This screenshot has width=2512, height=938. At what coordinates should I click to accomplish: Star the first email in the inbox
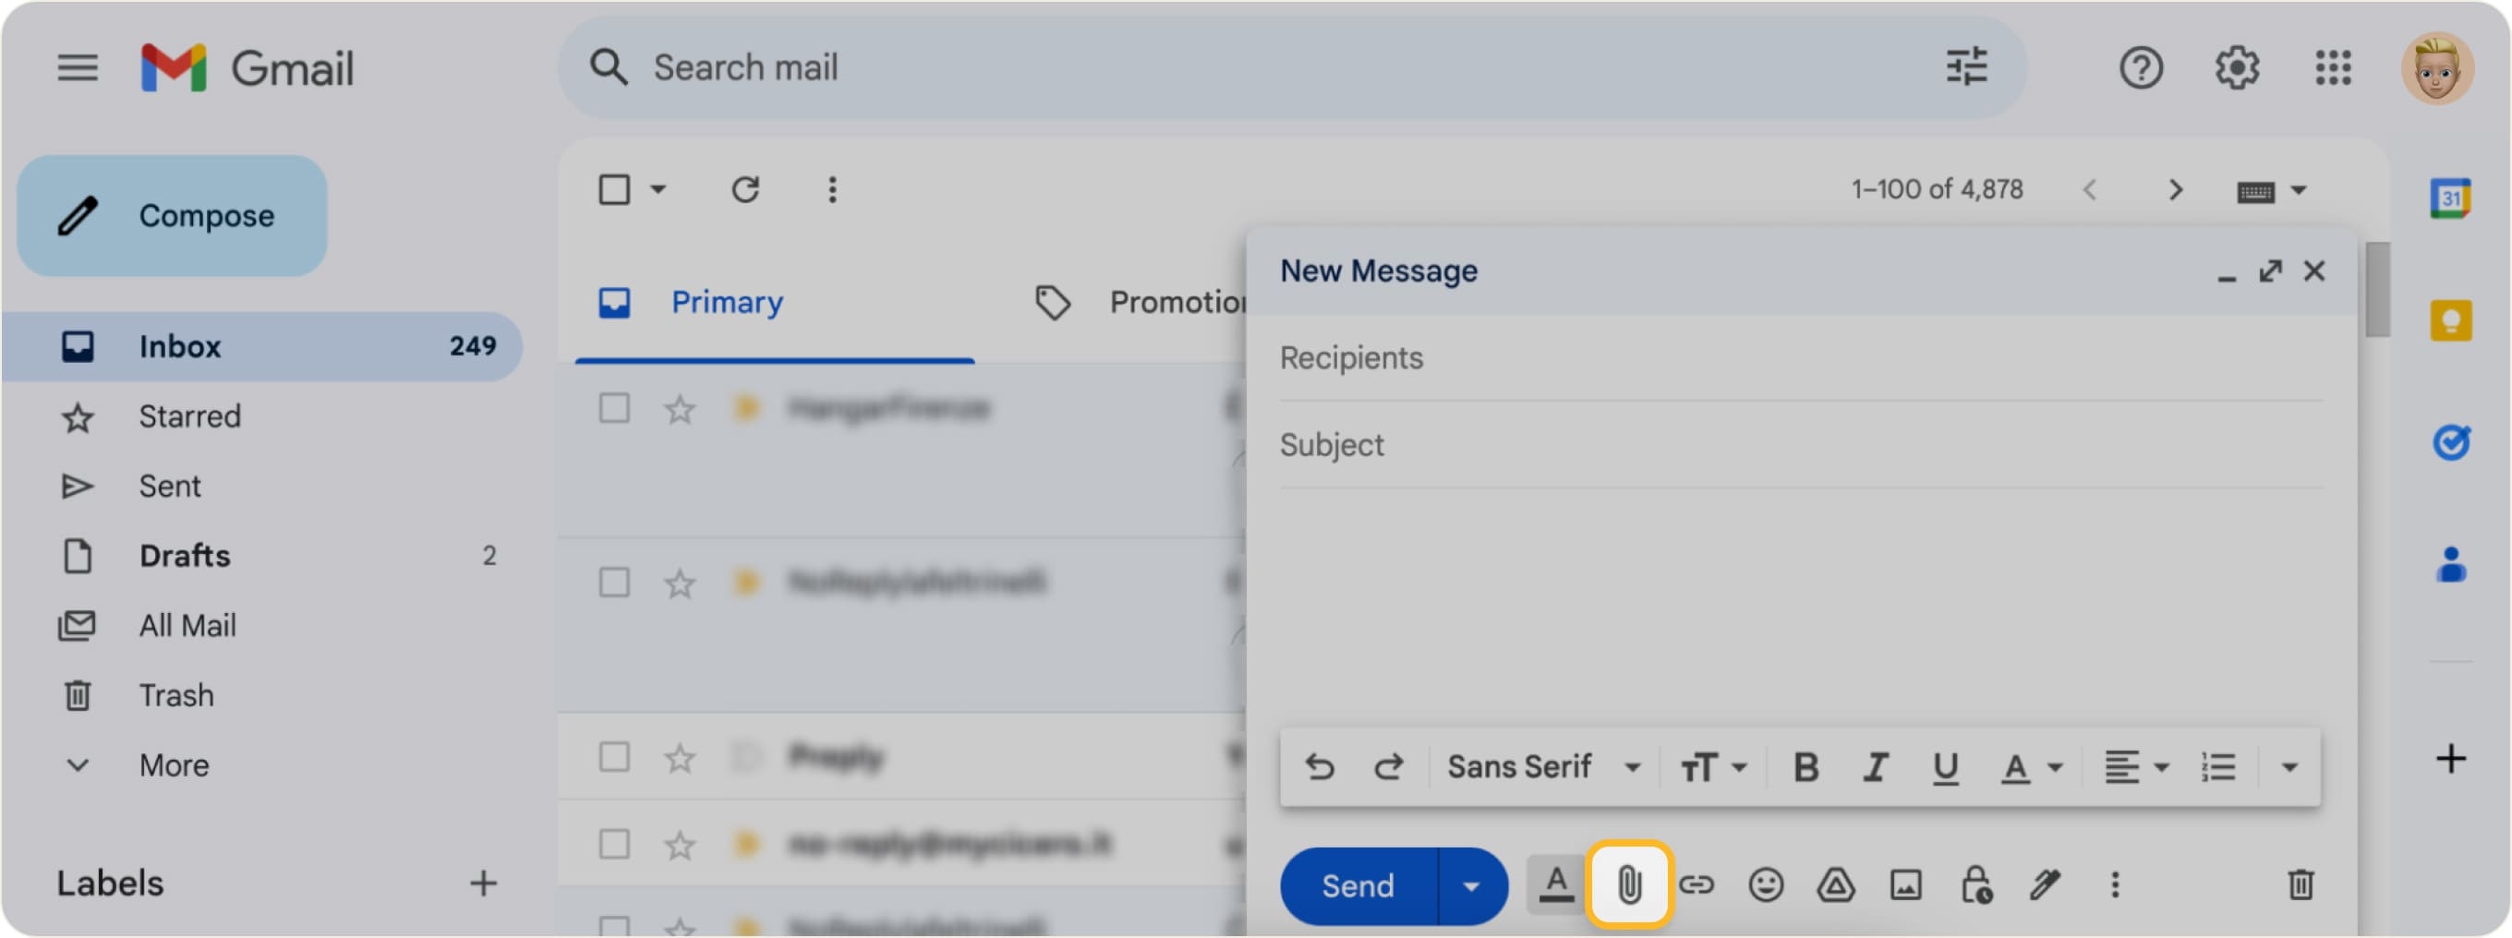(678, 410)
